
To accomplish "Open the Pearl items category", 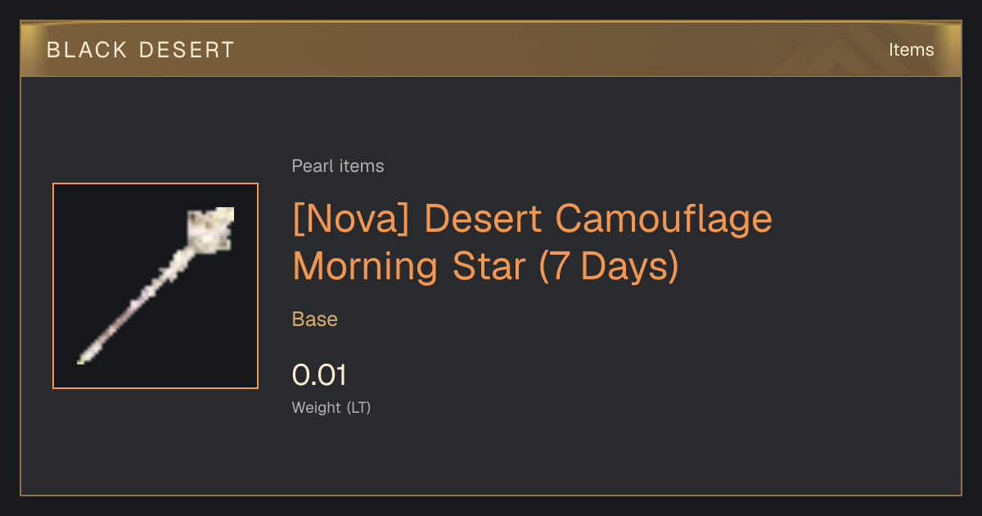I will pos(338,166).
